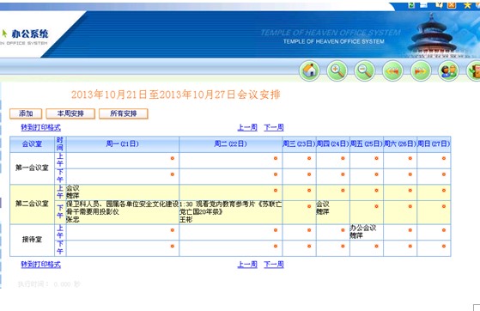This screenshot has height=311, width=480.
Task: Open Thursday afternoon 会议 entry in 第二会议室
Action: point(323,204)
